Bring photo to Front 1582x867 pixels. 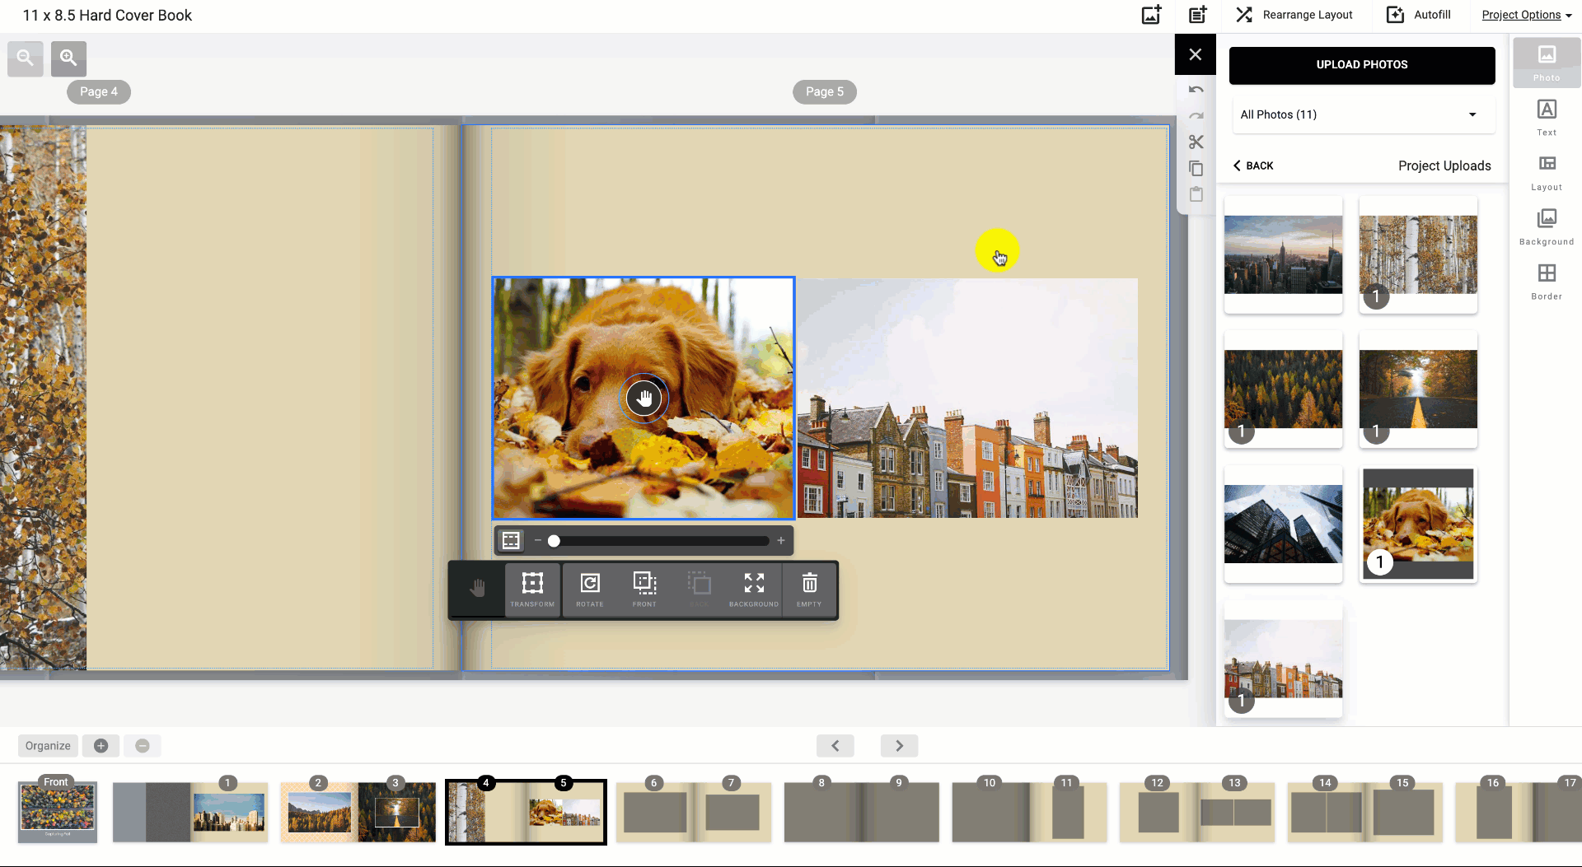coord(644,590)
